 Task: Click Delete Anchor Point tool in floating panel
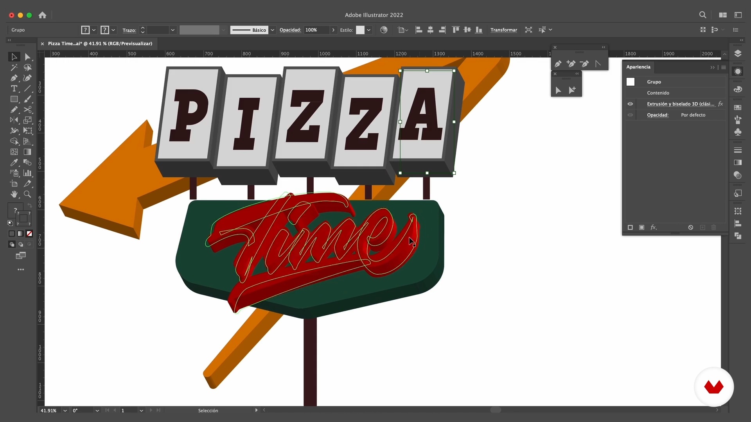click(584, 64)
